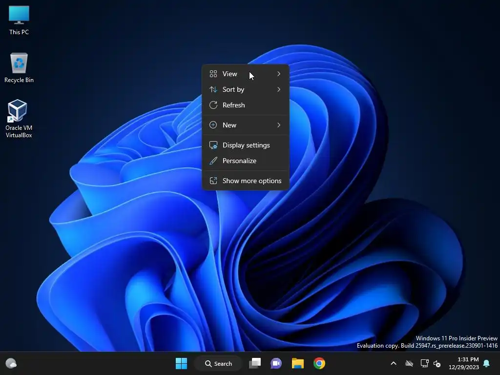Open Display settings from context menu
The height and width of the screenshot is (375, 500).
(x=245, y=145)
